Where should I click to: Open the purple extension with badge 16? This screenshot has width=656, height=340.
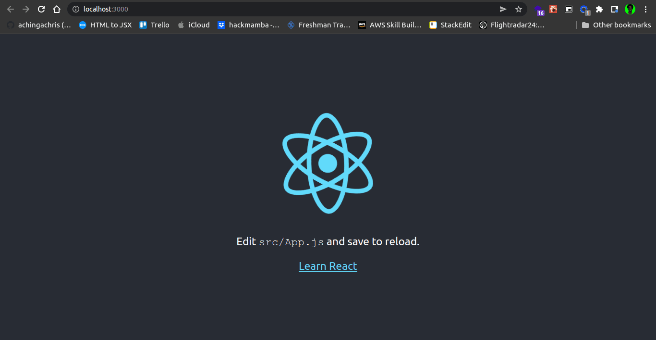539,10
